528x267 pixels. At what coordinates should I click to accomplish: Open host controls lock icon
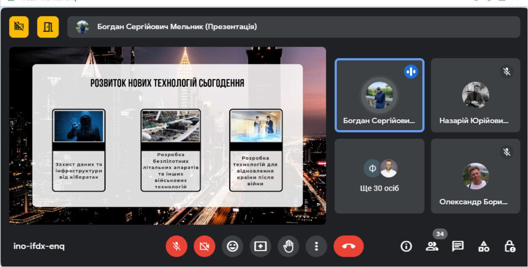(510, 246)
